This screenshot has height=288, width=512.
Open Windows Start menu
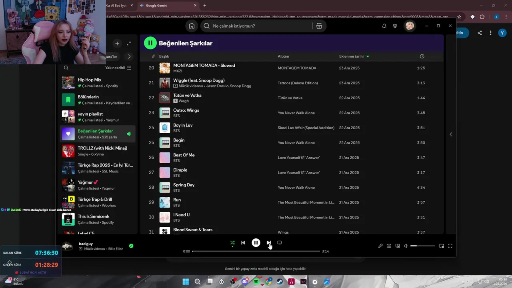coord(186,282)
